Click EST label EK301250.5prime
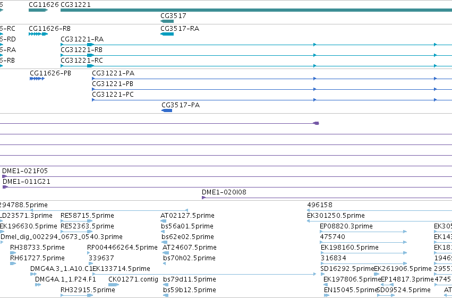This screenshot has height=298, width=452. click(x=336, y=216)
